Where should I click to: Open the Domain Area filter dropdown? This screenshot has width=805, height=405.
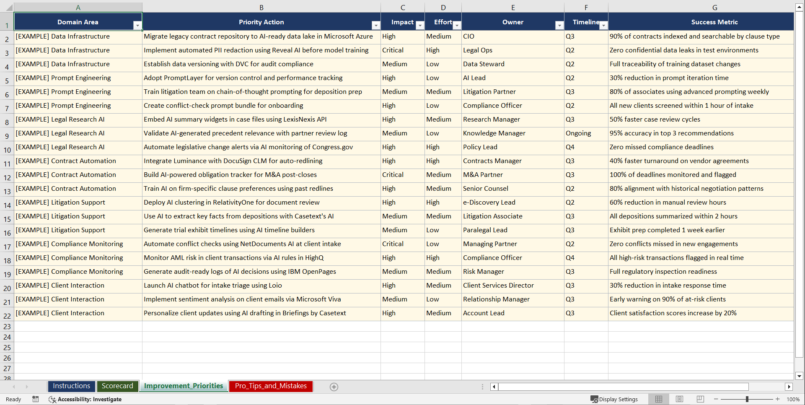(137, 25)
